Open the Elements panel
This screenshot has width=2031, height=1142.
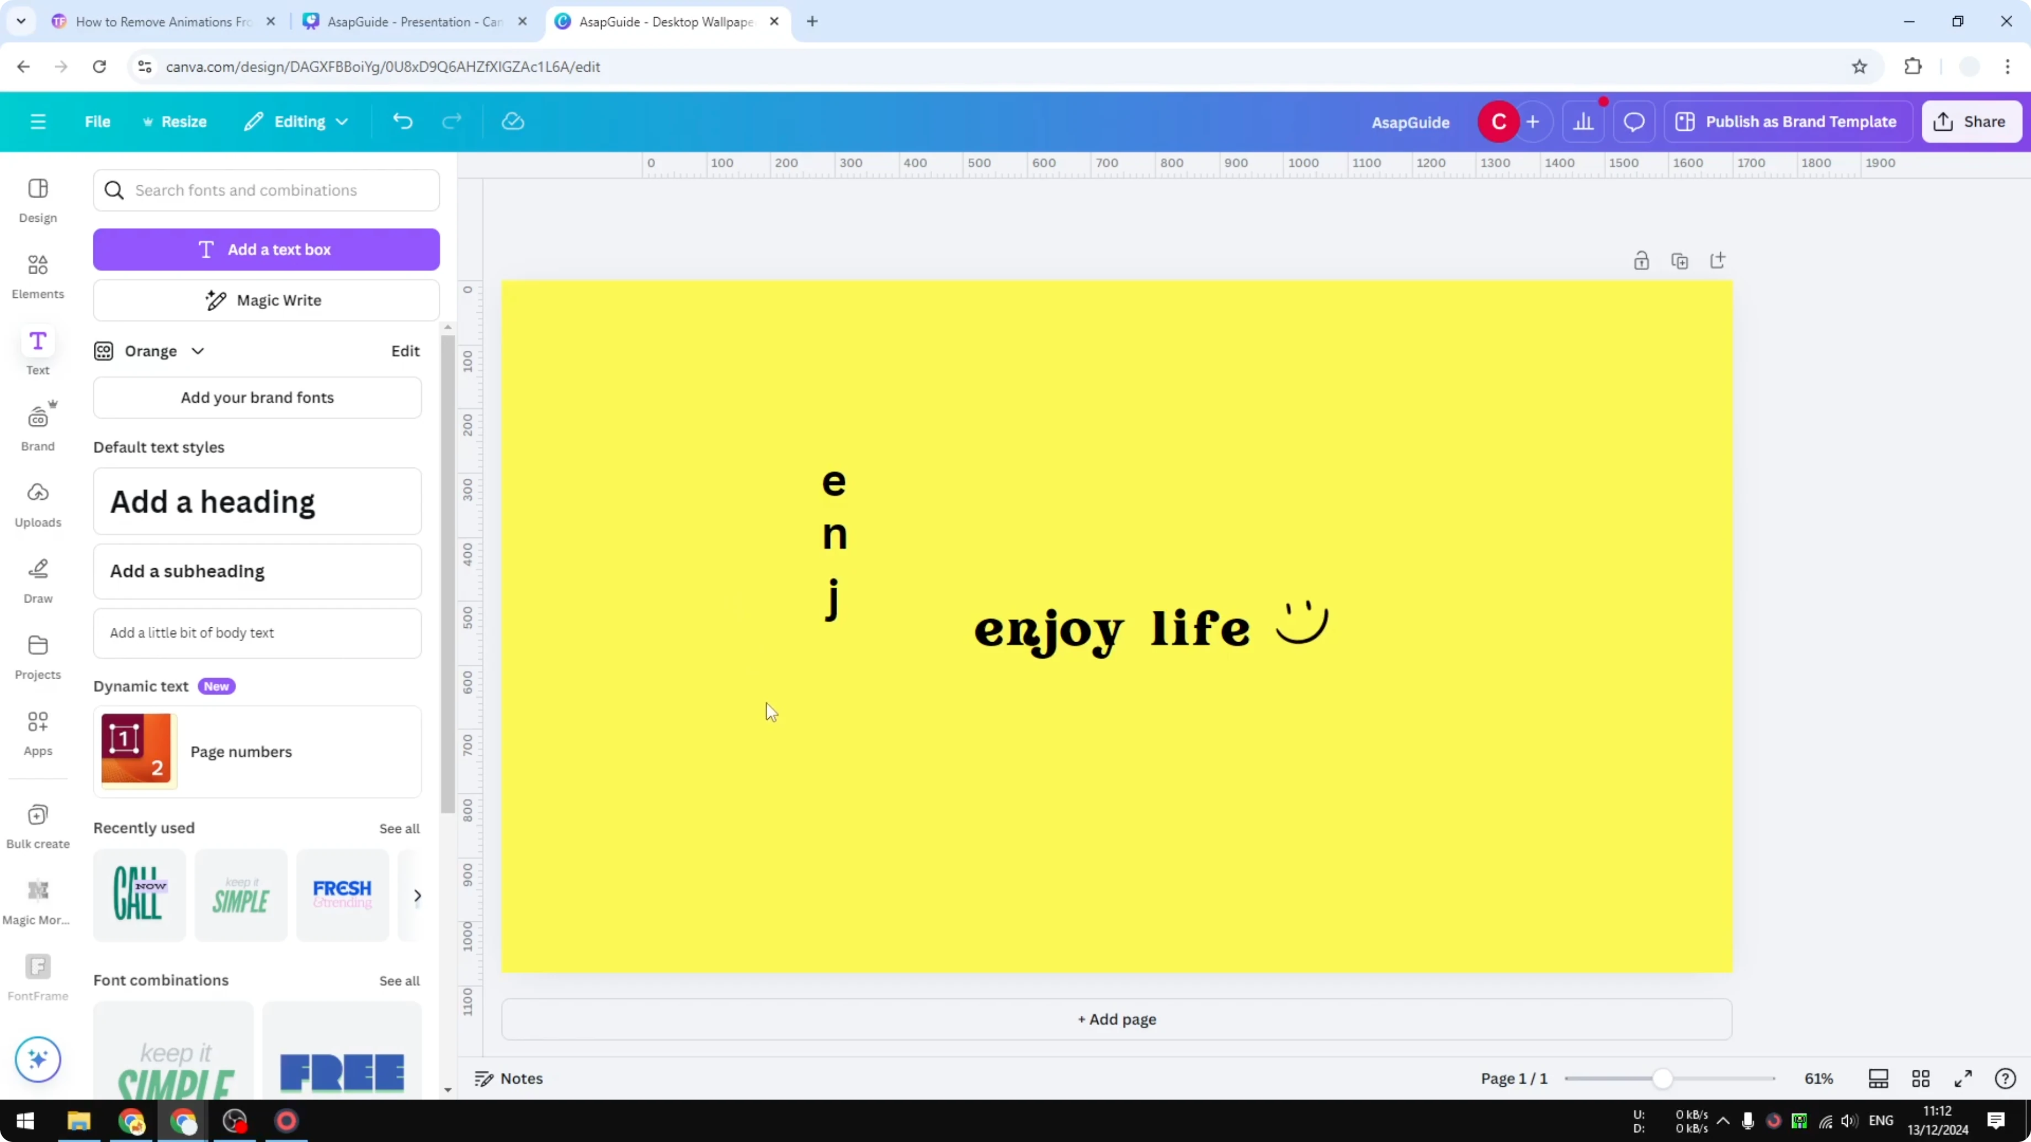[37, 275]
